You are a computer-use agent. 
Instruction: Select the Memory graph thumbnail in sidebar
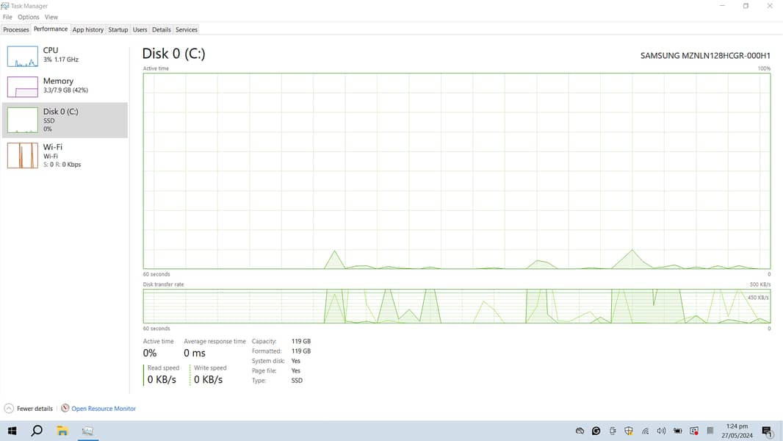click(22, 87)
